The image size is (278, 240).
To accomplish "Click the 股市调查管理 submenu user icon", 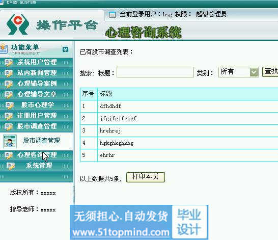I will point(10,141).
